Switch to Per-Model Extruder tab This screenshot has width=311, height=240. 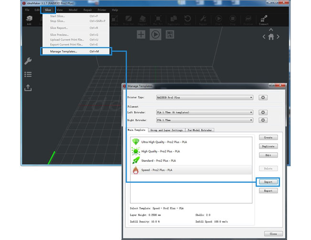(200, 130)
